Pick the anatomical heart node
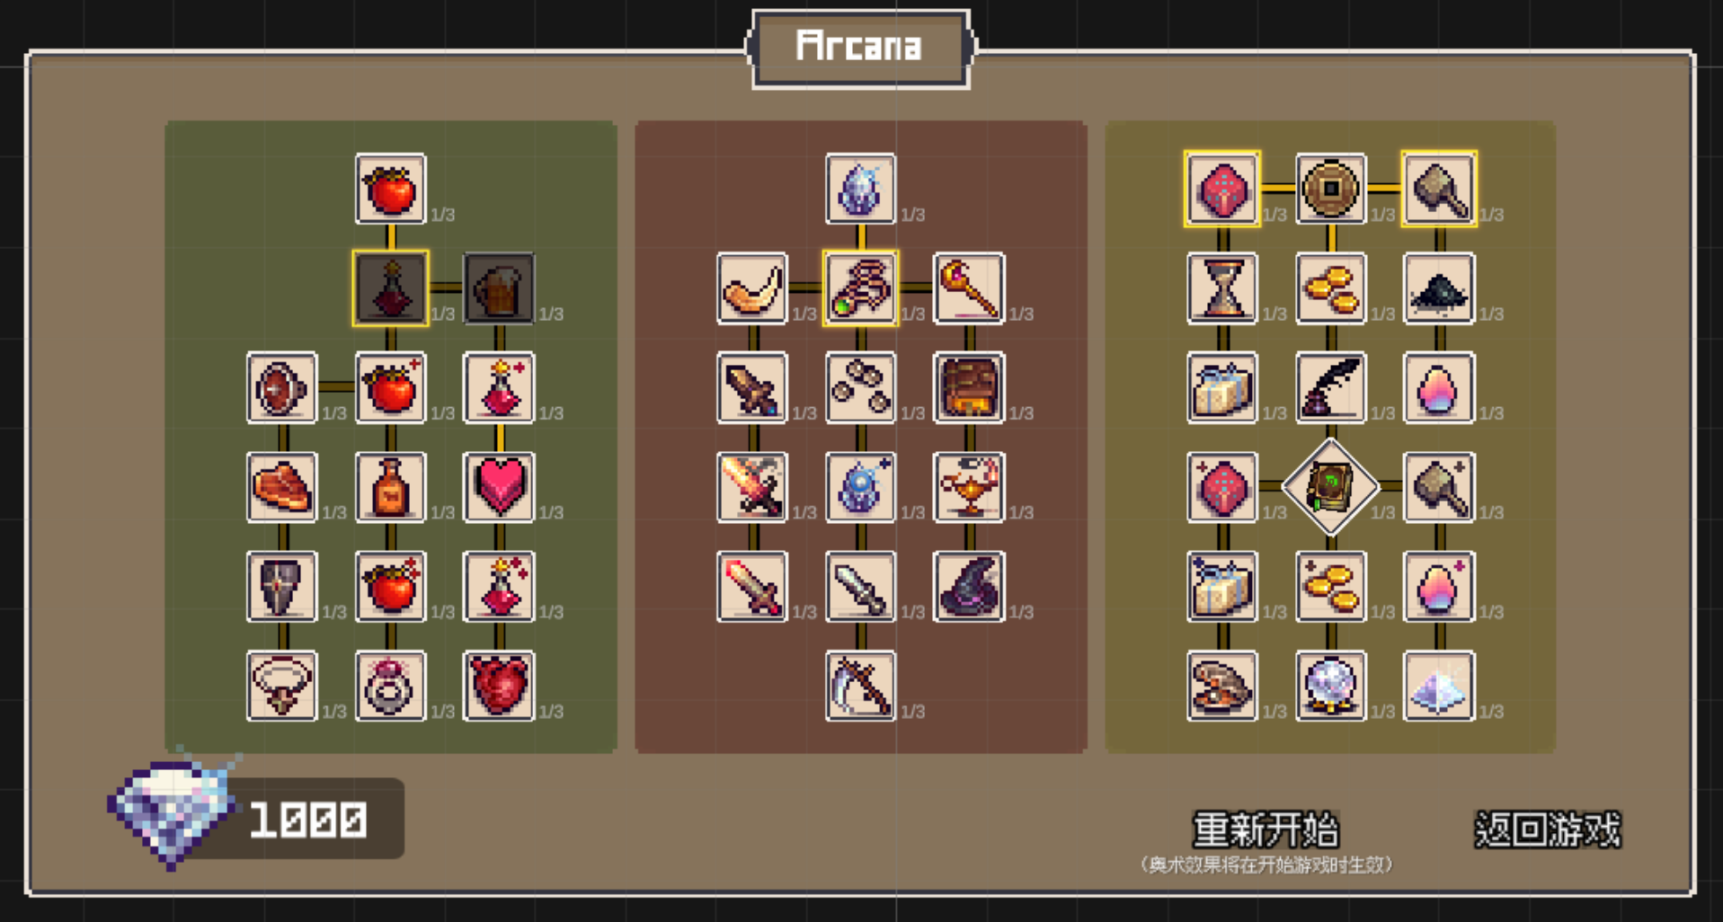The width and height of the screenshot is (1723, 922). 499,686
